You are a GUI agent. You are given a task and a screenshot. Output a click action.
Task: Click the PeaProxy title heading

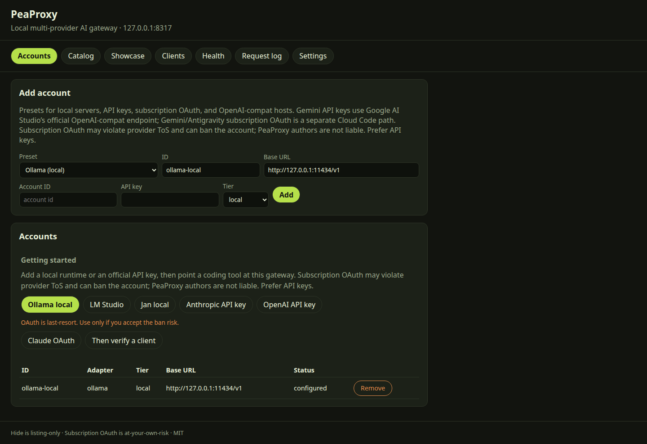coord(34,14)
